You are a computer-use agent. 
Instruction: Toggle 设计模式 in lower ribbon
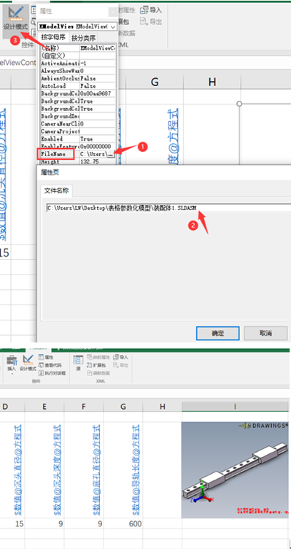point(28,363)
